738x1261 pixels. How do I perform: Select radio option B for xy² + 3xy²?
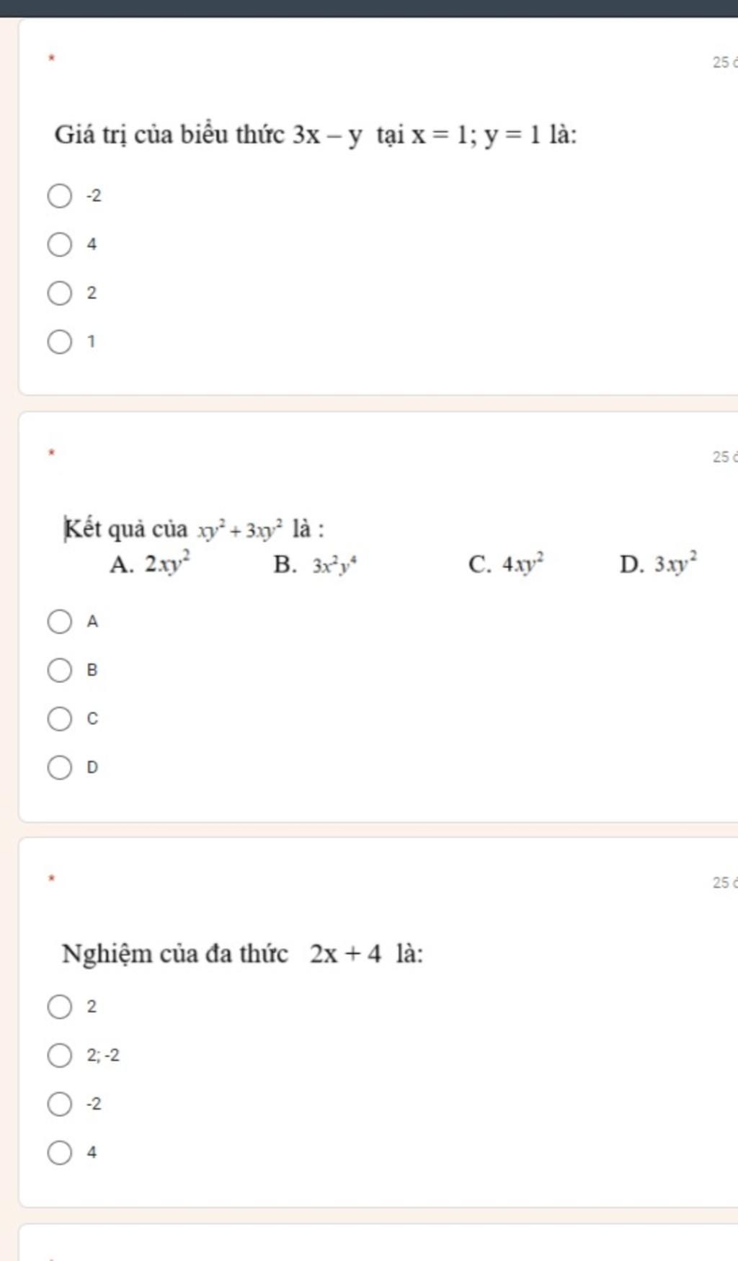click(60, 671)
